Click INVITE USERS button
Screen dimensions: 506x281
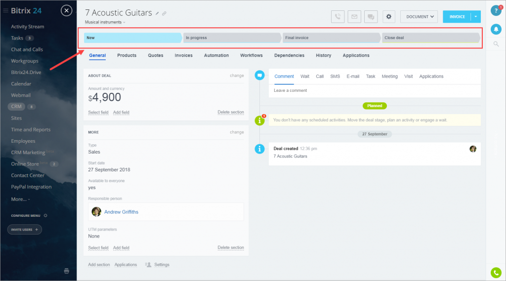pyautogui.click(x=25, y=229)
